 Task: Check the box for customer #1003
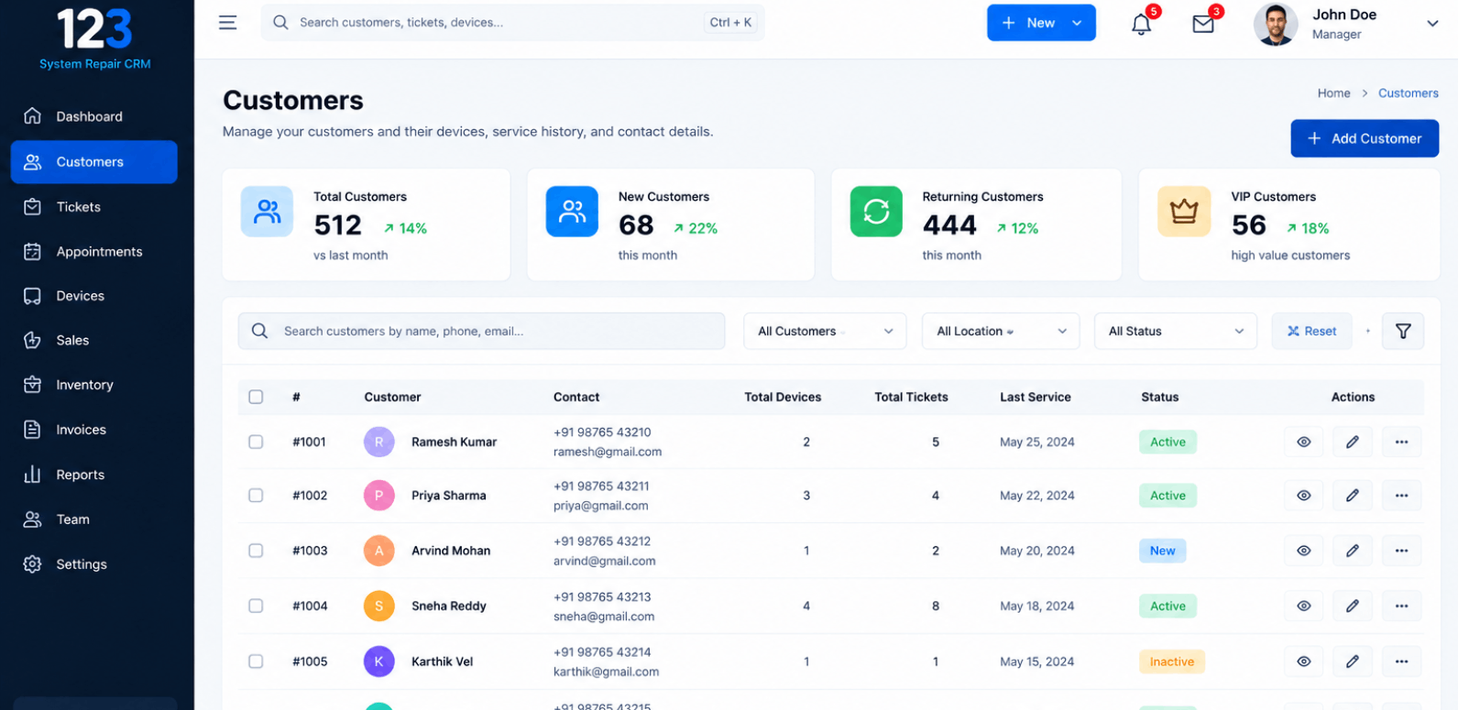click(256, 551)
